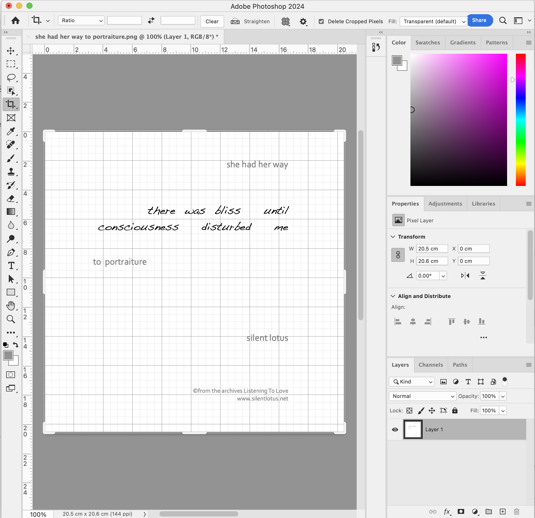Image resolution: width=535 pixels, height=518 pixels.
Task: Switch to the Swatches tab
Action: coord(427,43)
